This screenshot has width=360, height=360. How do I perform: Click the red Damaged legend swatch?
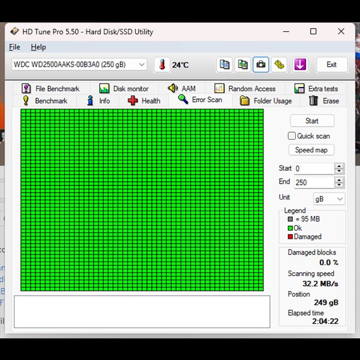pyautogui.click(x=290, y=236)
